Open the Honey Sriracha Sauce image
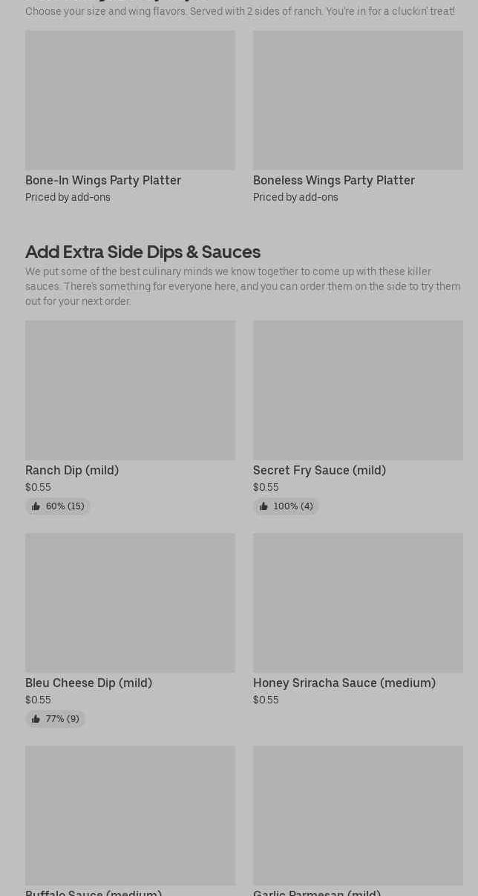The height and width of the screenshot is (896, 478). tap(358, 602)
